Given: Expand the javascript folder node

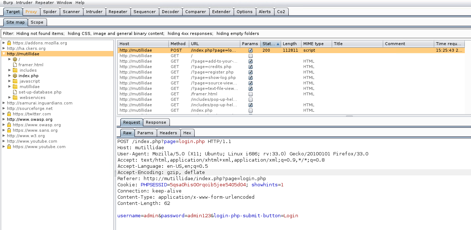Looking at the screenshot, I should coord(10,81).
